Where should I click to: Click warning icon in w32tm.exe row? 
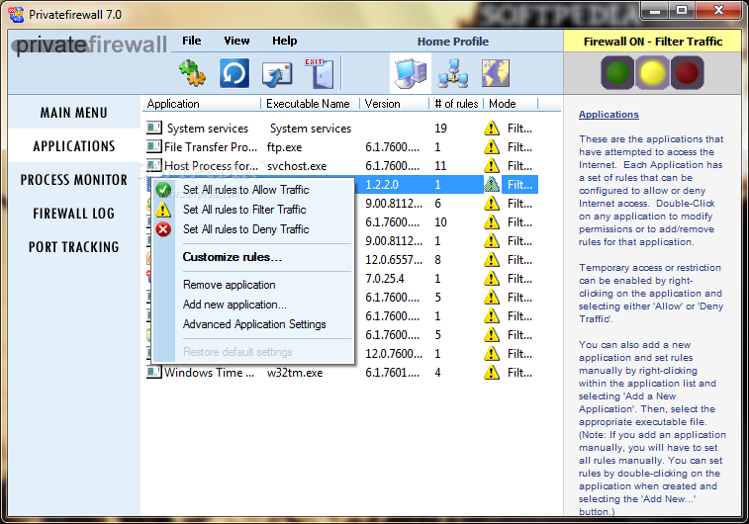[x=492, y=373]
